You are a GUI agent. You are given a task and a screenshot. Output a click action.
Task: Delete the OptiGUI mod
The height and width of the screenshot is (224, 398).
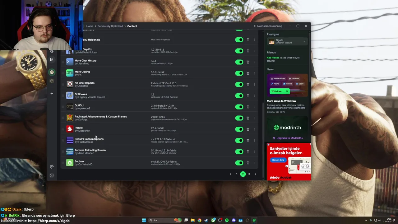(248, 107)
